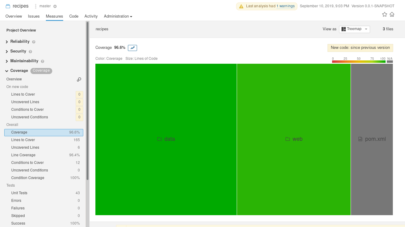Click the New code since previous version label
405x227 pixels.
click(360, 48)
